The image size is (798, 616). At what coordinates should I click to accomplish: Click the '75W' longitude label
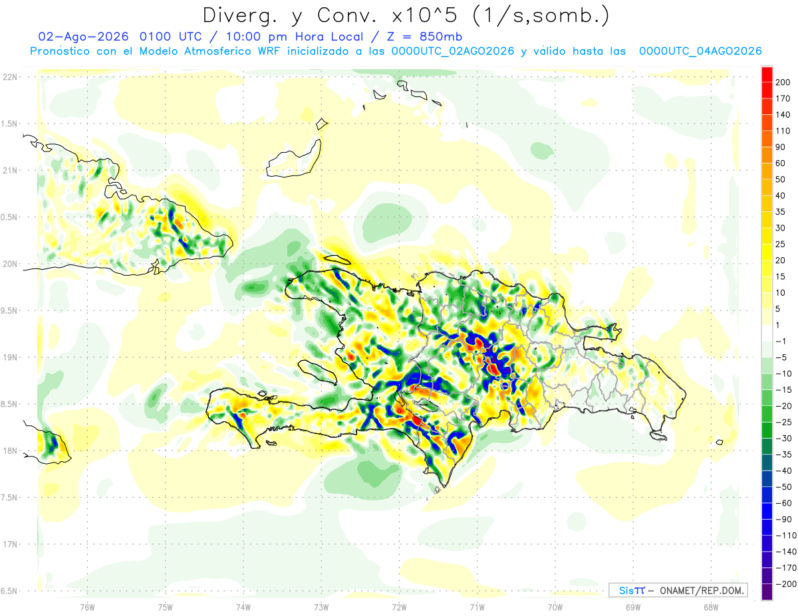click(165, 607)
